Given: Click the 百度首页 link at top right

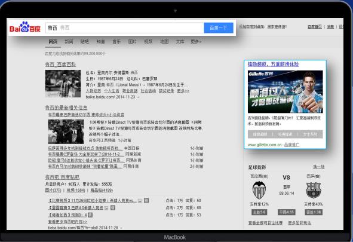Looking at the screenshot, I should (x=315, y=26).
